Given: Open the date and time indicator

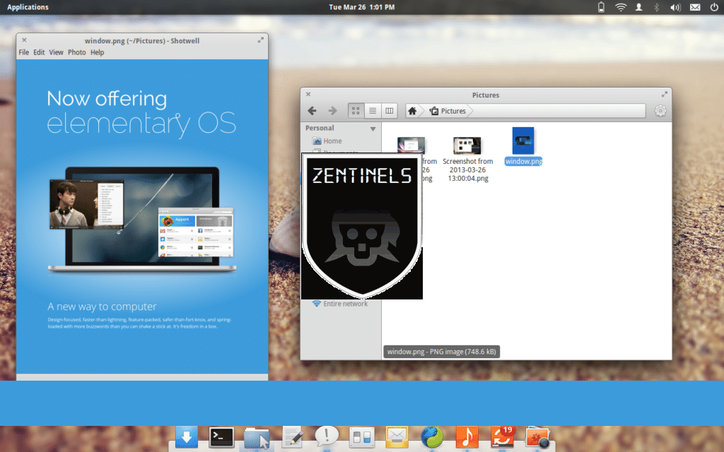Looking at the screenshot, I should [361, 7].
